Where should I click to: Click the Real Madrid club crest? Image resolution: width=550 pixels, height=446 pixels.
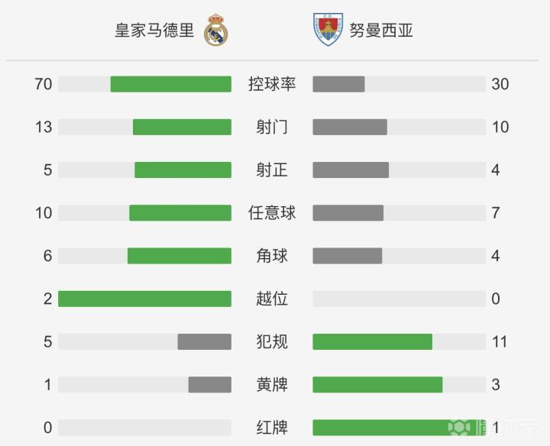coord(216,30)
